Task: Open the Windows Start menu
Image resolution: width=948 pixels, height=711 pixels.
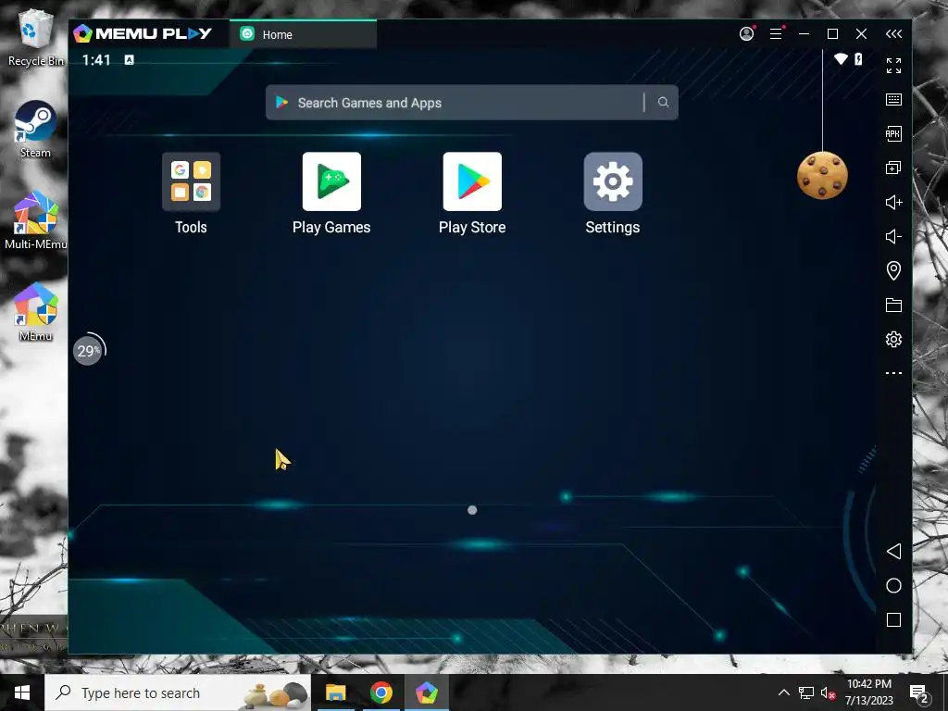Action: coord(22,692)
